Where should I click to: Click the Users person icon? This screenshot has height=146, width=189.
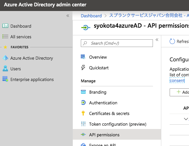5,68
